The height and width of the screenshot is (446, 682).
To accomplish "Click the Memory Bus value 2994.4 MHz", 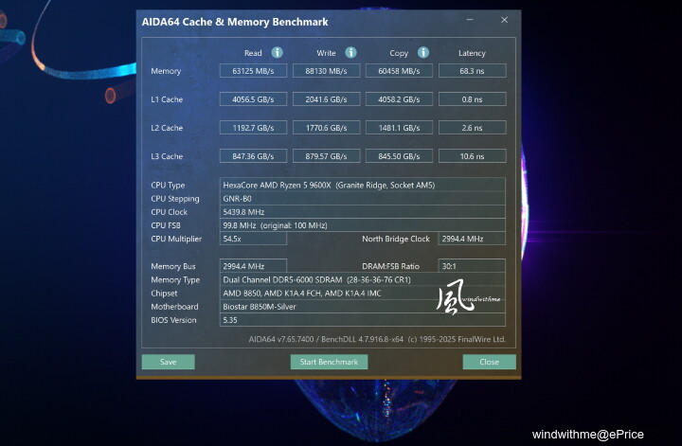I will (253, 266).
